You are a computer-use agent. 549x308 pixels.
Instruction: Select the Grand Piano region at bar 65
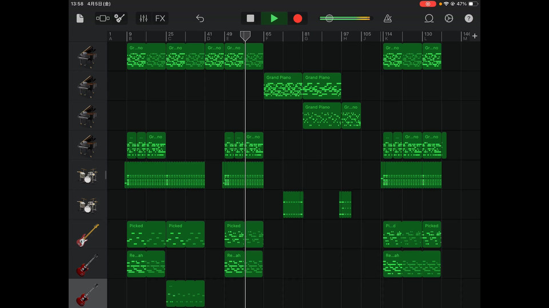click(283, 86)
